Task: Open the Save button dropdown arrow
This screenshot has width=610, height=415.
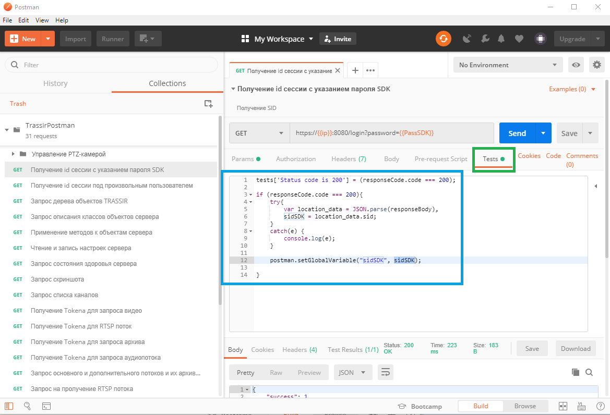Action: [590, 133]
